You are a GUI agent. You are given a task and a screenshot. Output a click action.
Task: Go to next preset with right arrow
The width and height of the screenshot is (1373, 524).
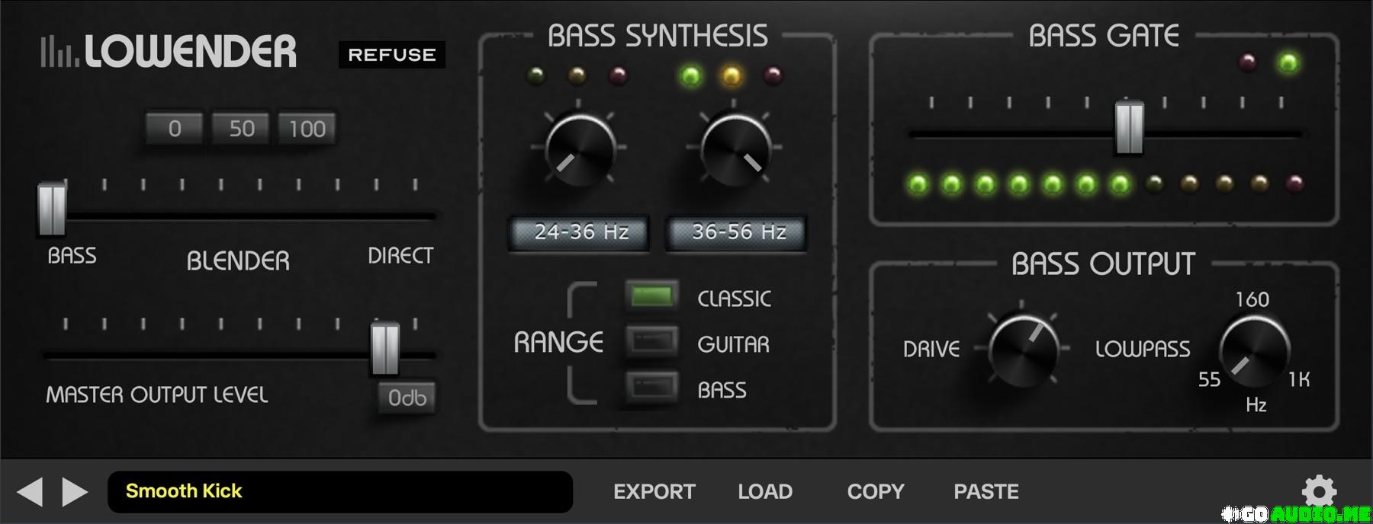pos(74,492)
